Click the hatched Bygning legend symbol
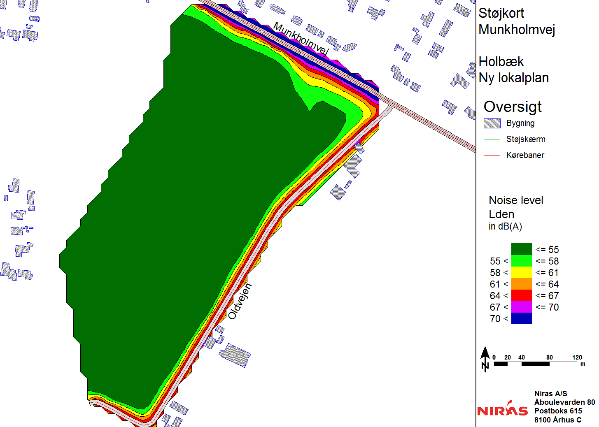The height and width of the screenshot is (427, 599). tap(492, 123)
